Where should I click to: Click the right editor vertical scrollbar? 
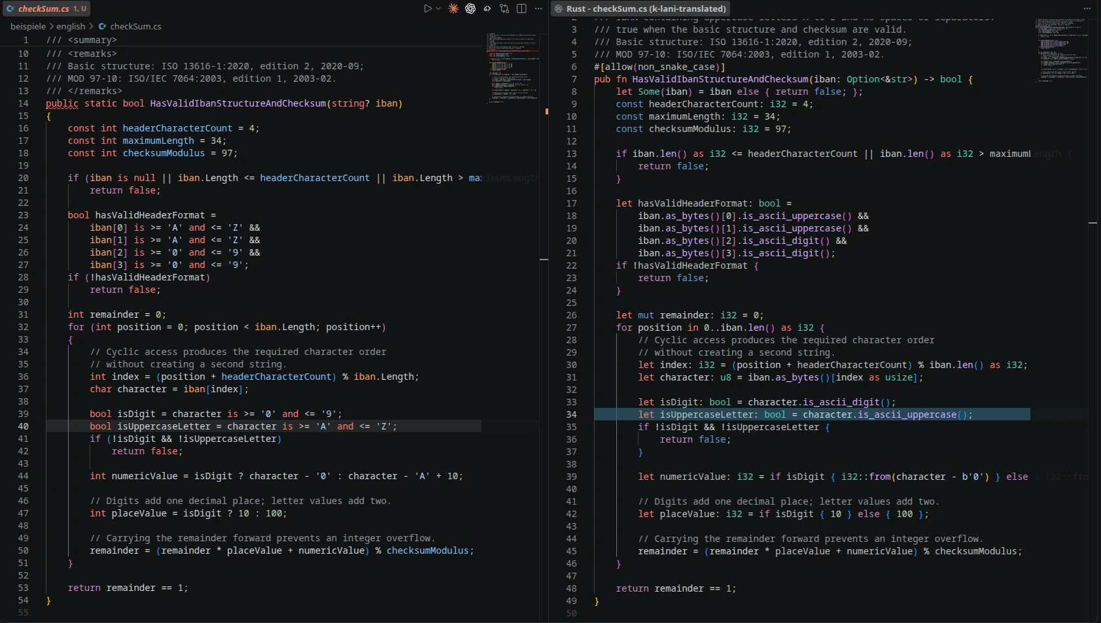1092,320
